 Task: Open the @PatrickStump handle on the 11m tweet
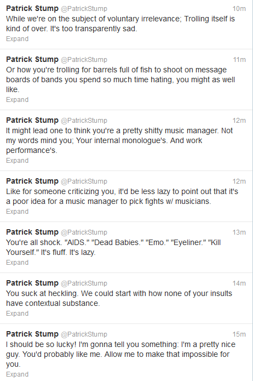click(x=84, y=60)
